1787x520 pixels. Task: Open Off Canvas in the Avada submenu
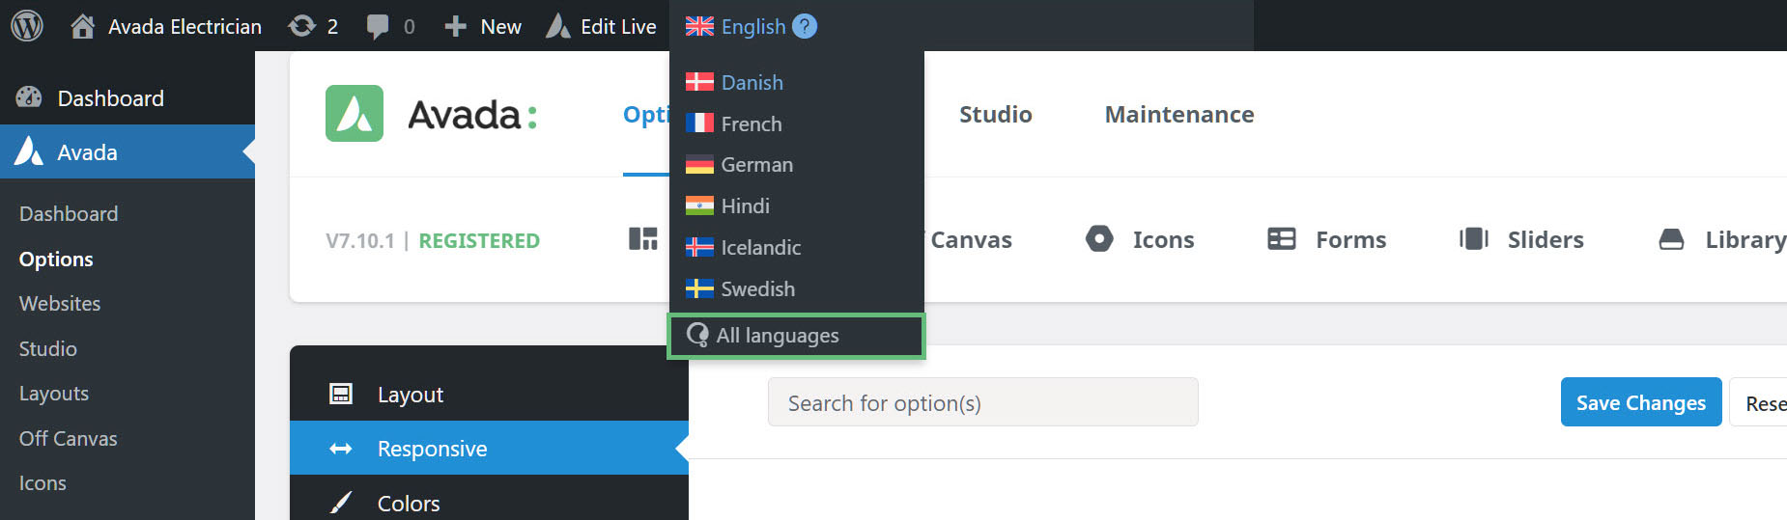(x=69, y=438)
